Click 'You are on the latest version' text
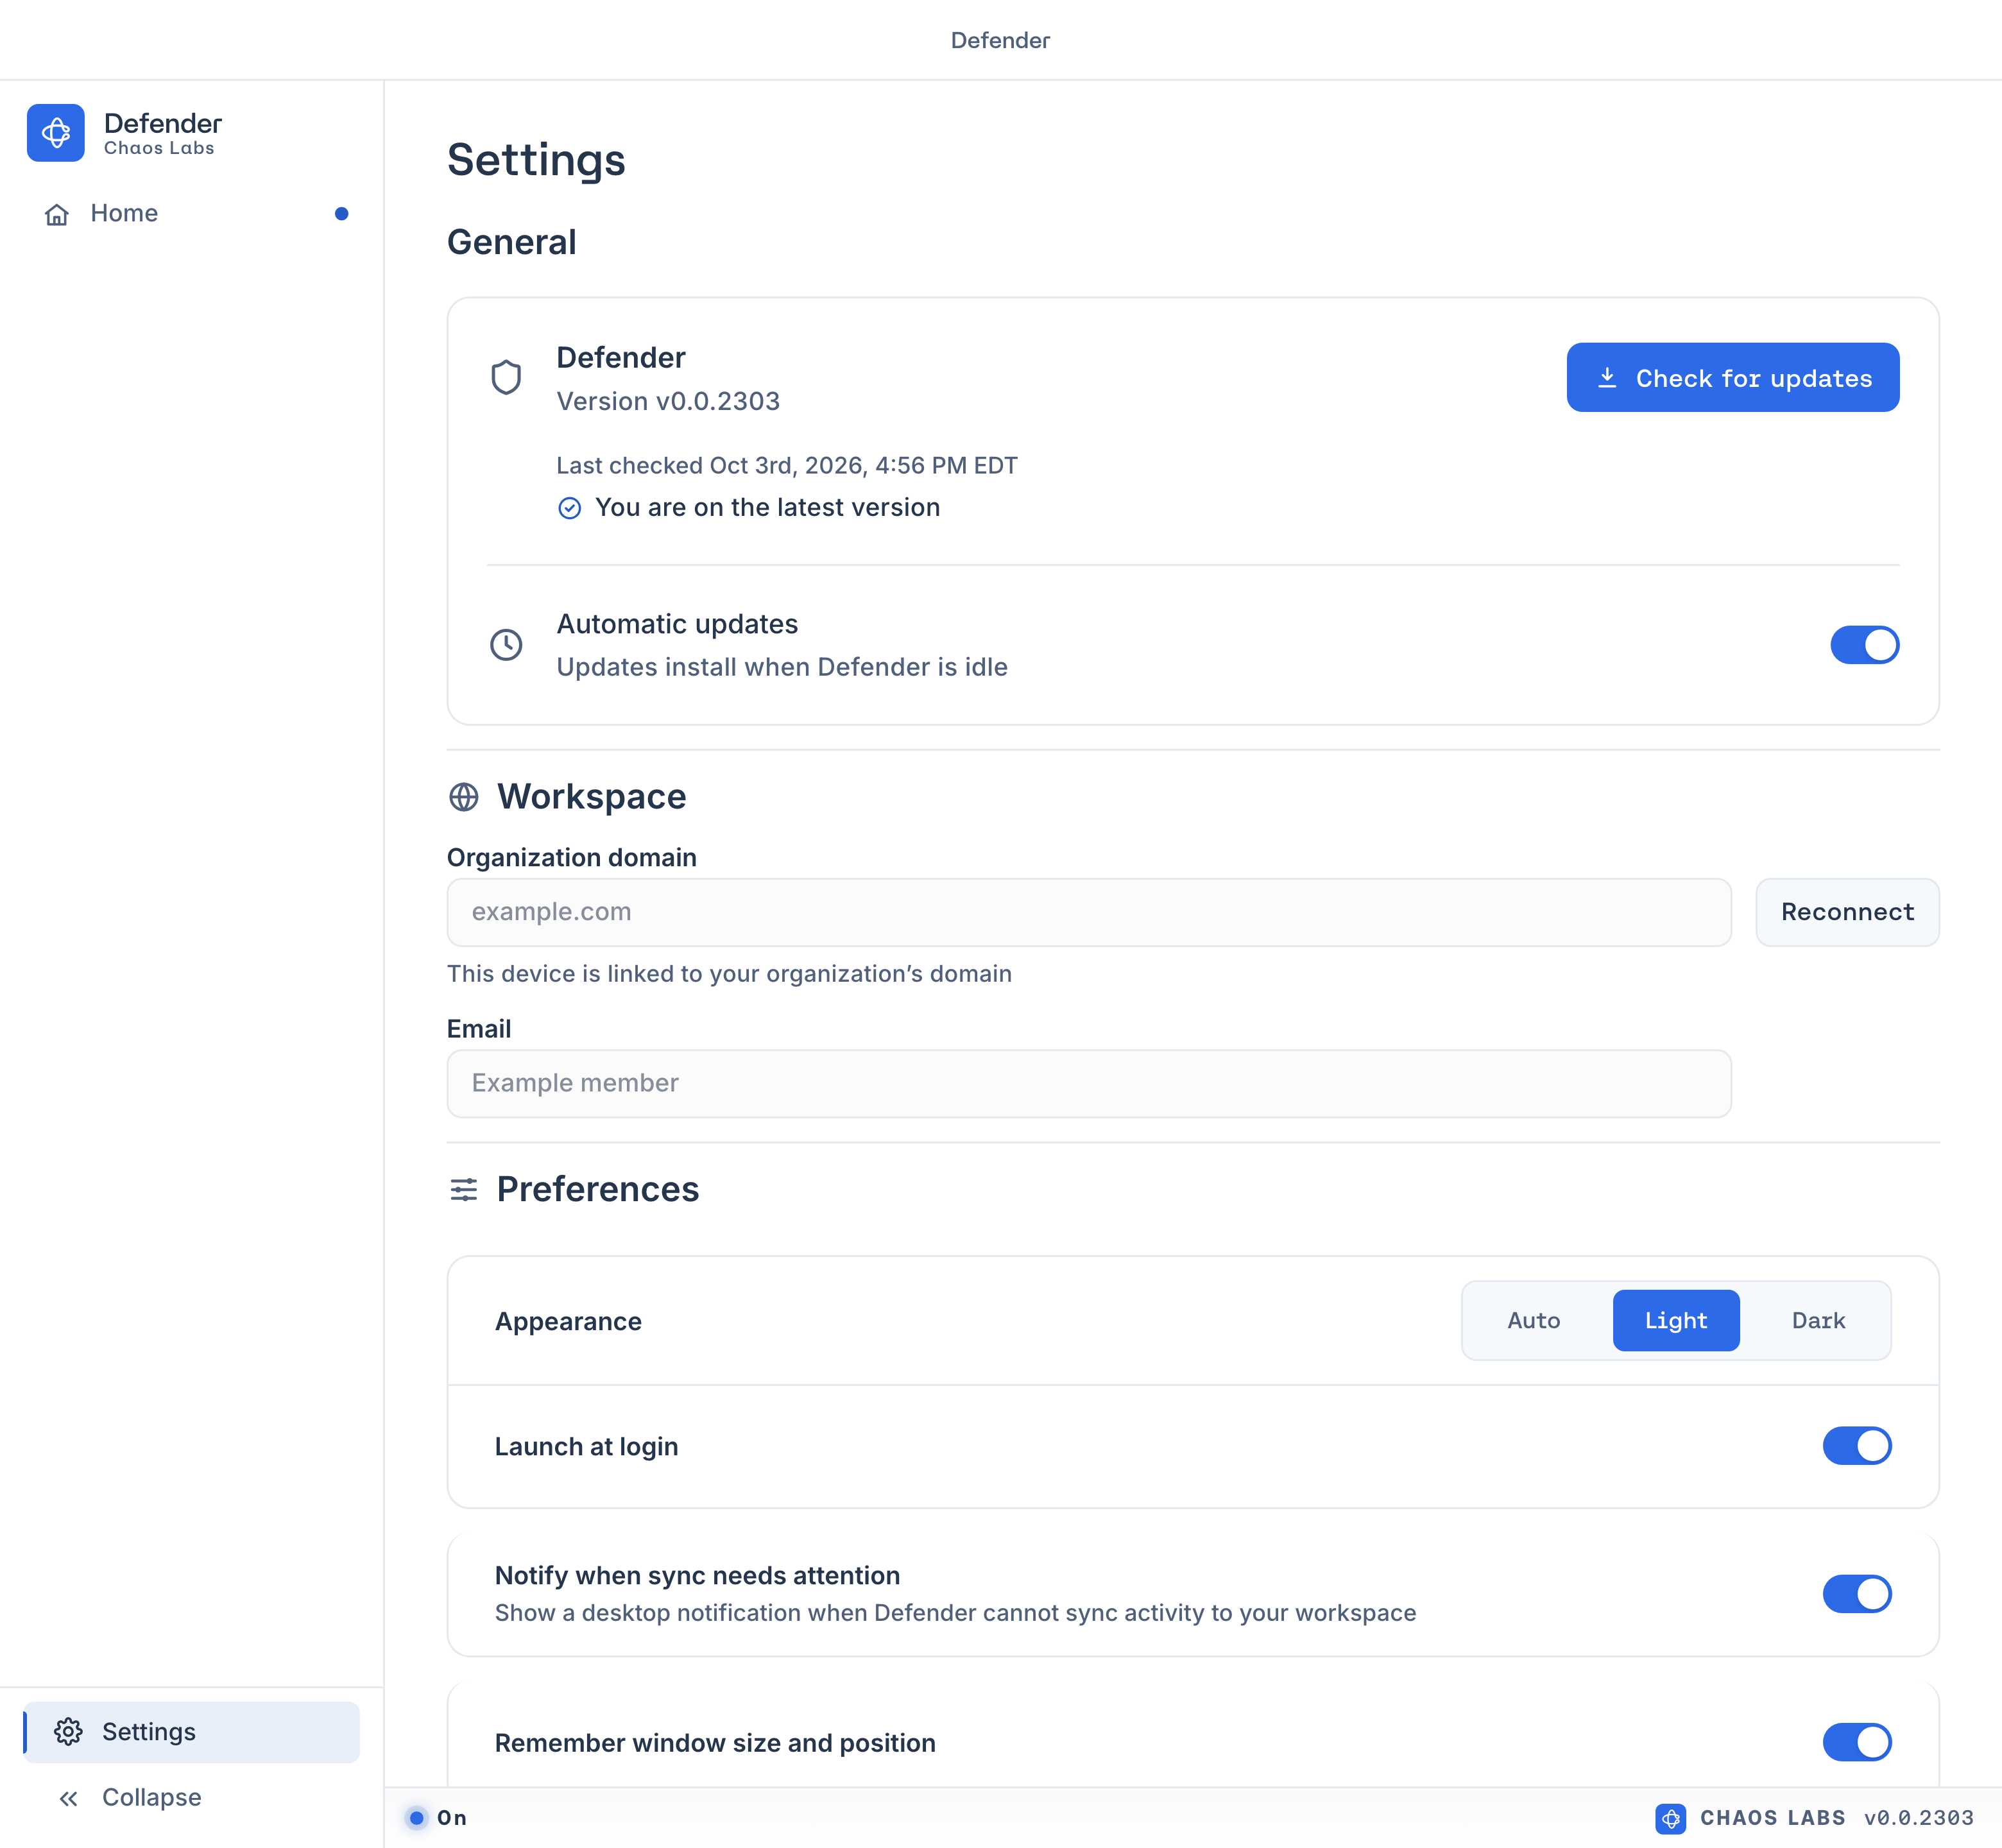This screenshot has height=1848, width=2002. [x=767, y=508]
